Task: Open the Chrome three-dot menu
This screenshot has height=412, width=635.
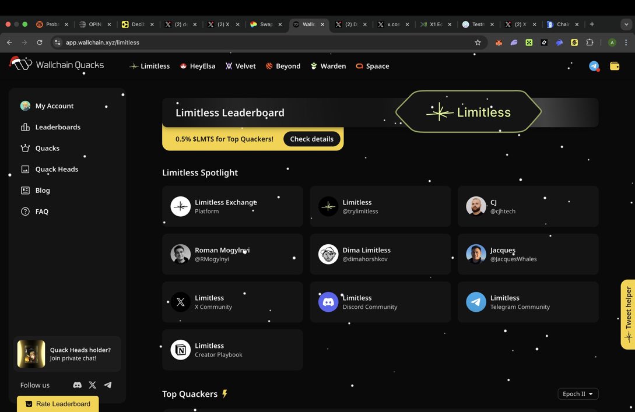Action: point(626,43)
